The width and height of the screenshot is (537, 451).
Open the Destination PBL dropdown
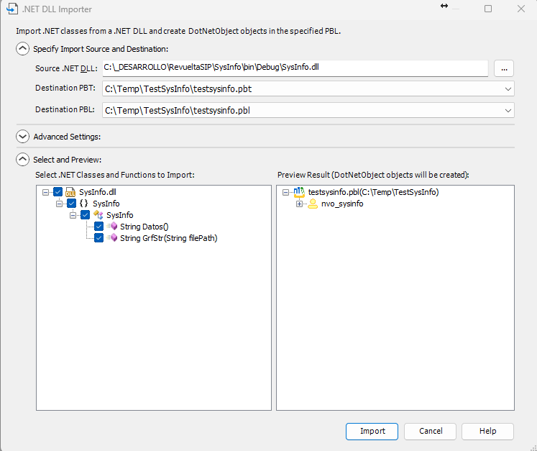pyautogui.click(x=508, y=111)
